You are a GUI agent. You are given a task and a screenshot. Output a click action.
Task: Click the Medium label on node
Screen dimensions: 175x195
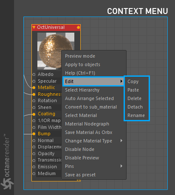pyautogui.click(x=47, y=173)
